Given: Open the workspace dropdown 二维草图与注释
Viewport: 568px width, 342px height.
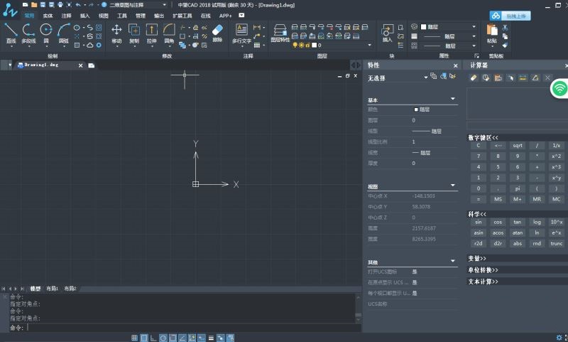Looking at the screenshot, I should pos(135,4).
